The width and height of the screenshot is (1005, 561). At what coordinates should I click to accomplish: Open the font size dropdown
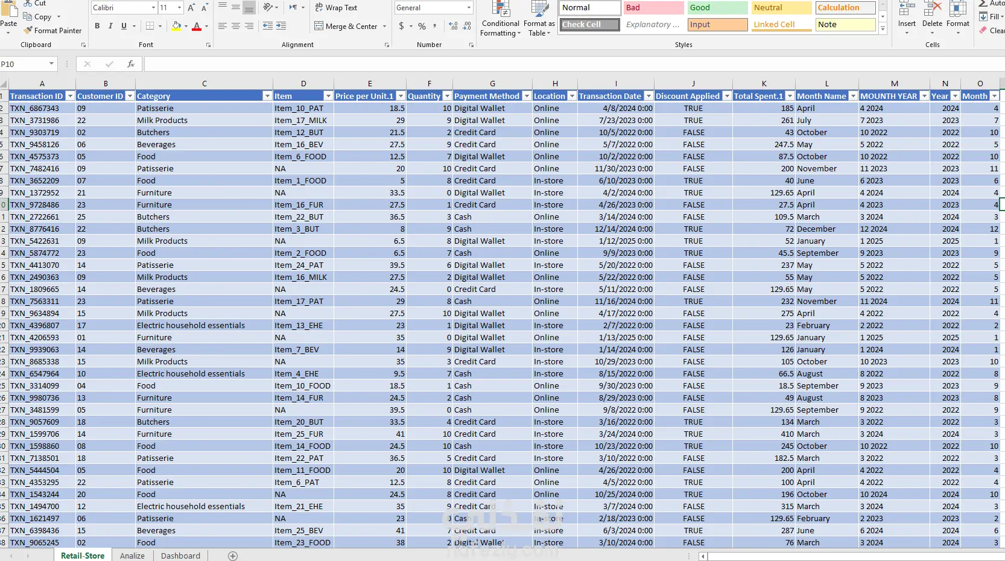tap(179, 8)
